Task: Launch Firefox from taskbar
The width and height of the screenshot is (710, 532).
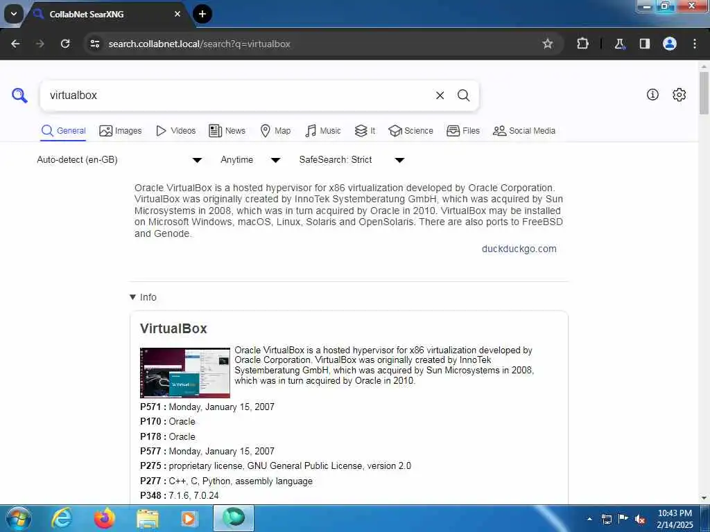Action: (105, 518)
